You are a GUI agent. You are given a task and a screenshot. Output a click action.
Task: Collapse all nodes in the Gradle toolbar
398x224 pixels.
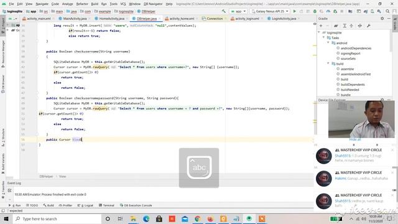pyautogui.click(x=351, y=26)
